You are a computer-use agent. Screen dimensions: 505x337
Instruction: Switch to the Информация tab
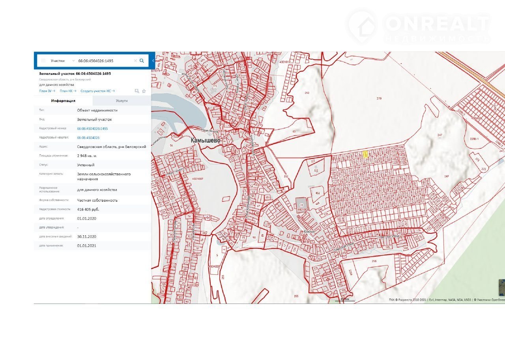(x=63, y=101)
